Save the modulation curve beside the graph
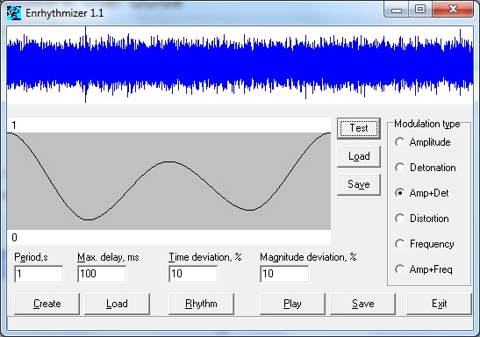Screen dimensions: 480x337 (x=359, y=184)
